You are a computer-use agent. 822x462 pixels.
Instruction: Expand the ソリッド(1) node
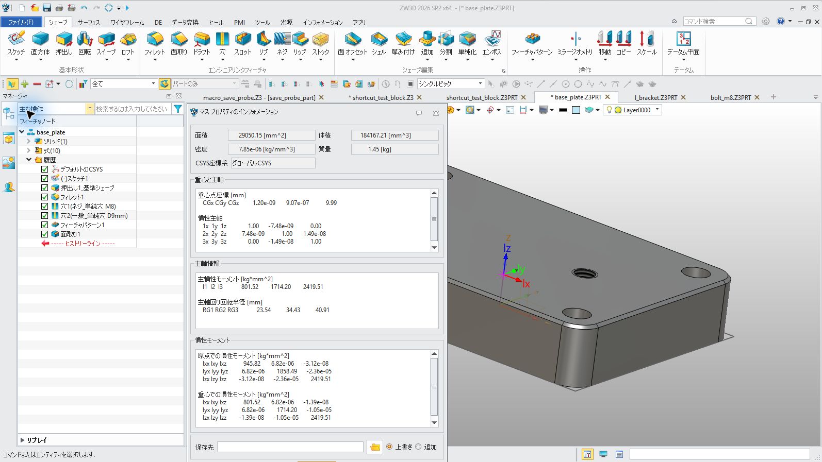[x=29, y=141]
